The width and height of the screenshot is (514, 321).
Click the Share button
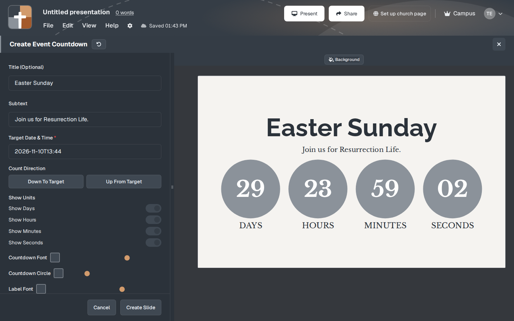tap(347, 14)
